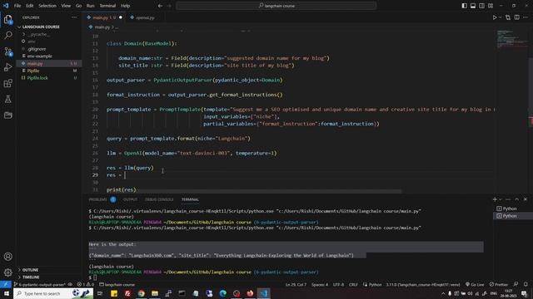Expand the TIMELINE section
The image size is (533, 299).
coord(31,277)
